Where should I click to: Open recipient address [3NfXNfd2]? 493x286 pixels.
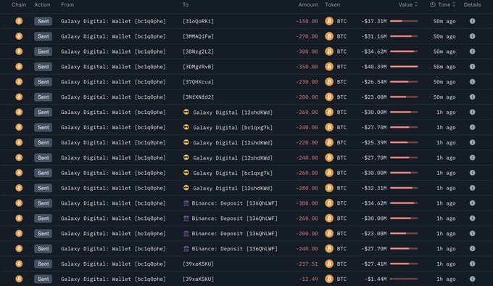[198, 97]
